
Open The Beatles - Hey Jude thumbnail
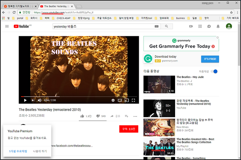tap(159, 85)
